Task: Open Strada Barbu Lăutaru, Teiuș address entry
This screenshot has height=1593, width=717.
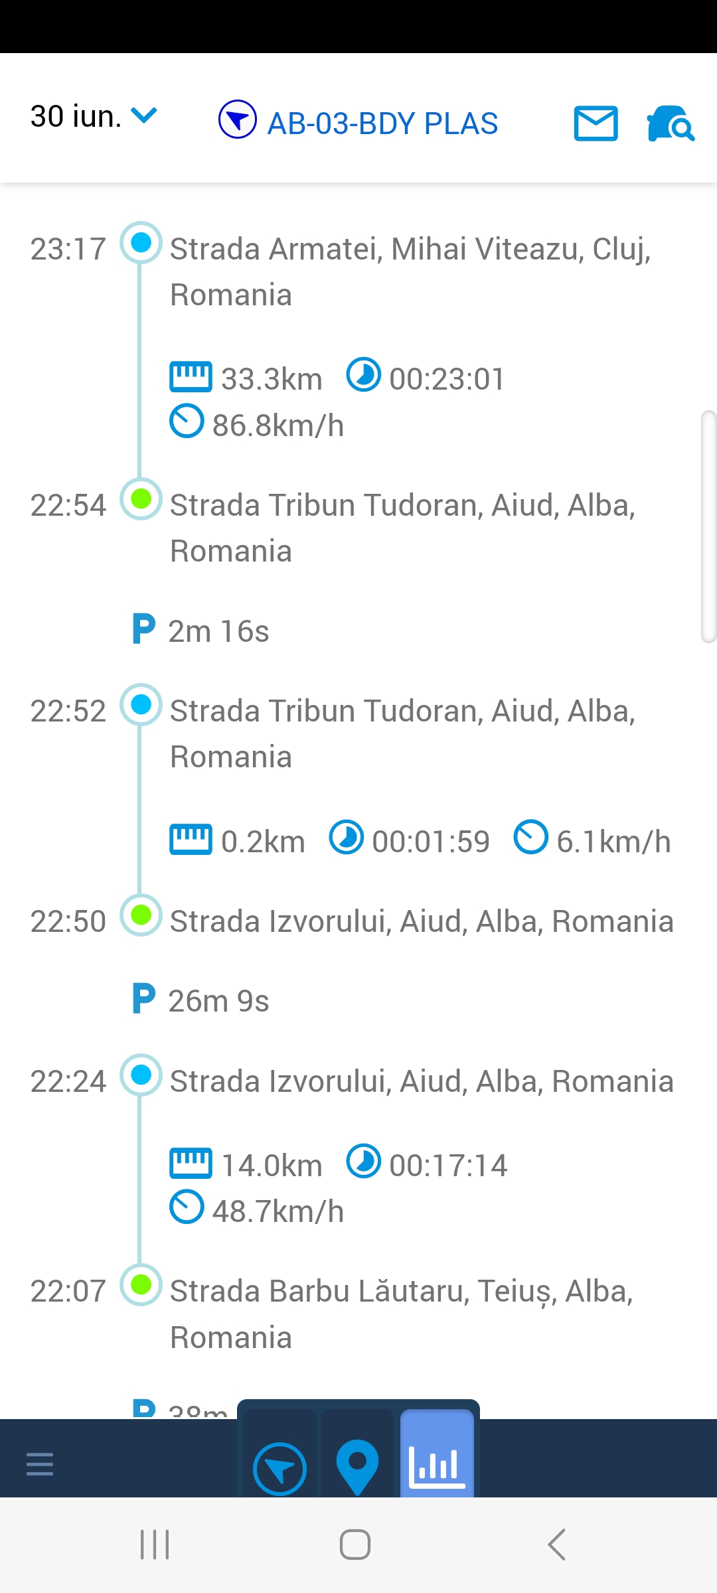Action: tap(401, 1314)
